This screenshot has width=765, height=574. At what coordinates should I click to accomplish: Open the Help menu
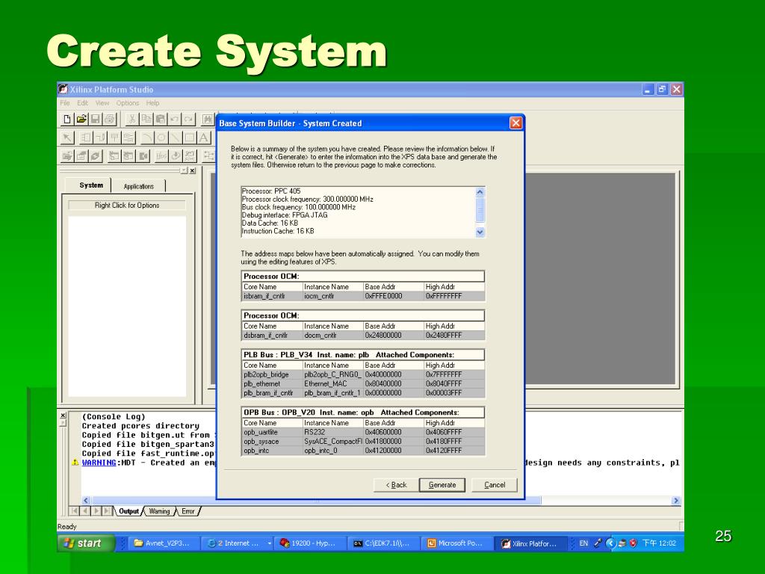coord(152,103)
